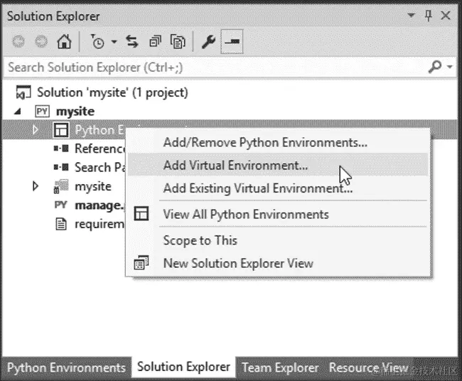Click the Back navigation icon

18,41
